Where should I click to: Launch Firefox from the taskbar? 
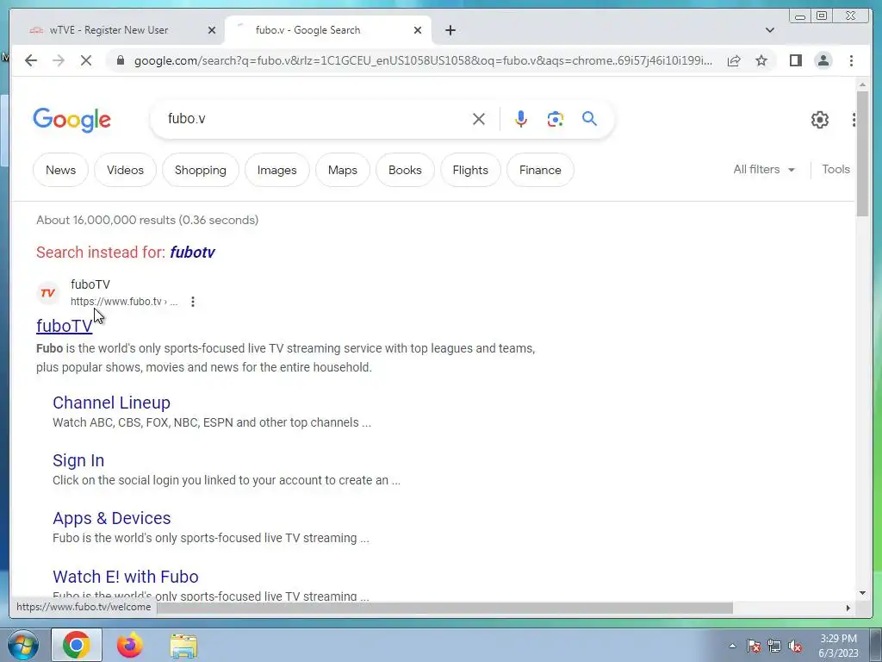[130, 645]
